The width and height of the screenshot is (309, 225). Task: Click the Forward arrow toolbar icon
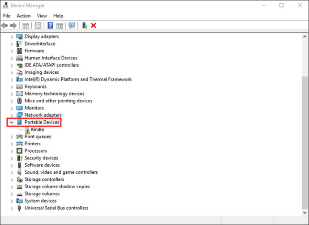13,25
